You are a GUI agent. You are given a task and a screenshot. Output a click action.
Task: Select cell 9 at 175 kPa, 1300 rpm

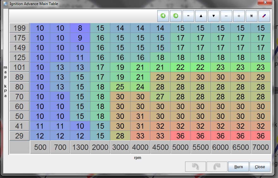(80, 38)
